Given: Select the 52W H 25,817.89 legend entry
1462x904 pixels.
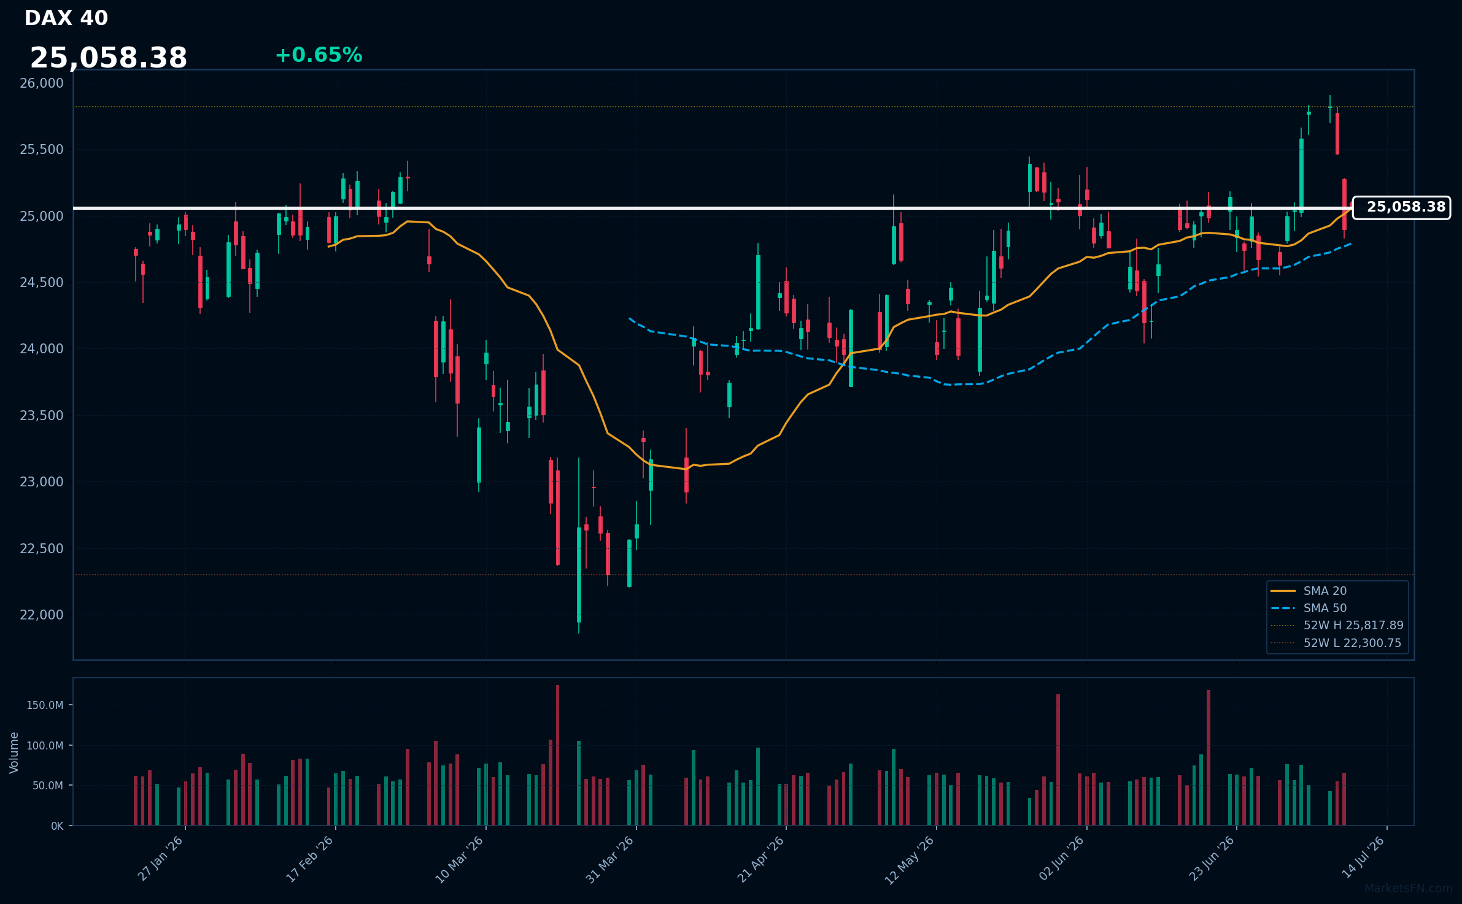Looking at the screenshot, I should tap(1337, 626).
